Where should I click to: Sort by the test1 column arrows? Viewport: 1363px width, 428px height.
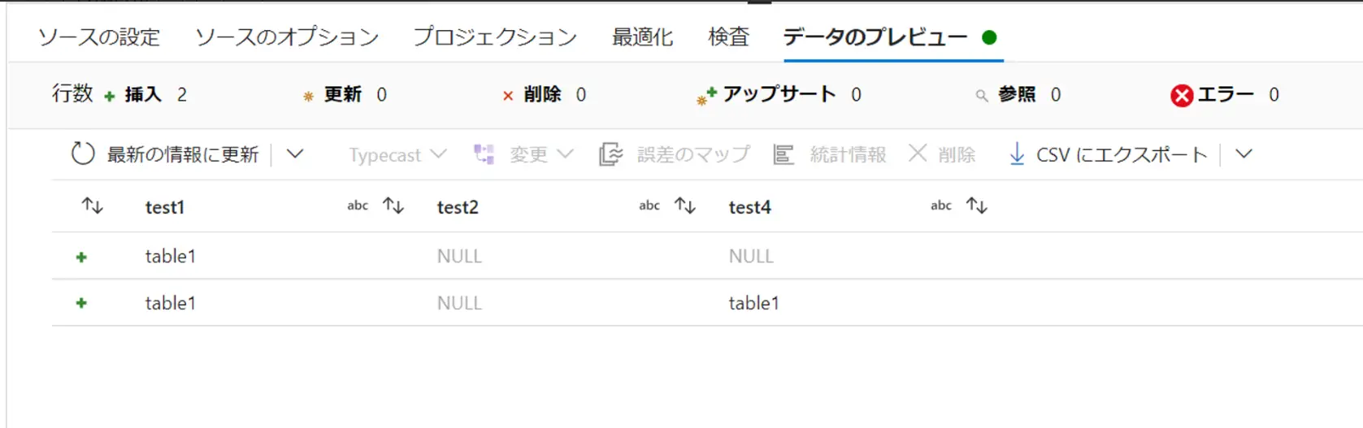[x=393, y=206]
